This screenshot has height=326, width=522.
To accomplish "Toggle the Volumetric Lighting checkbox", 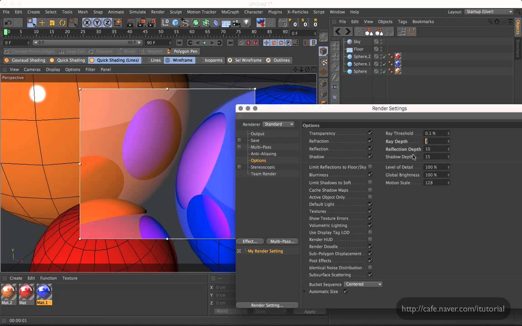I will (x=370, y=225).
